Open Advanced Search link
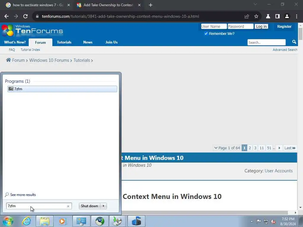 pos(285,50)
